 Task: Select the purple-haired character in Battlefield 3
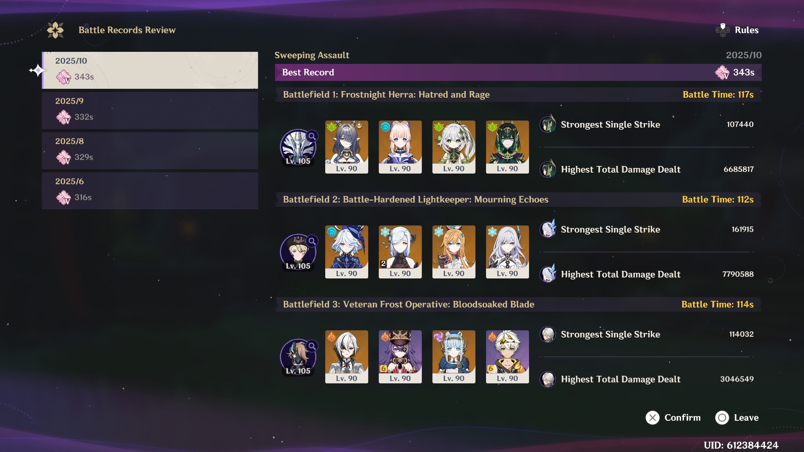tap(400, 357)
